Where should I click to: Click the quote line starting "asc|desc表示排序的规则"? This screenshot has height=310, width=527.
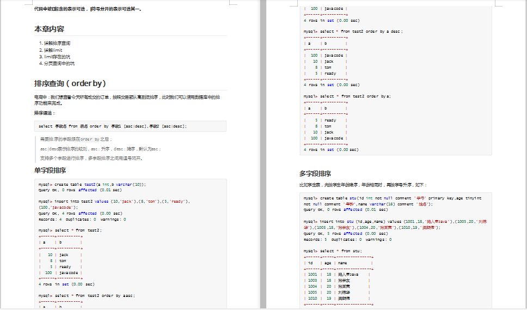pos(101,149)
